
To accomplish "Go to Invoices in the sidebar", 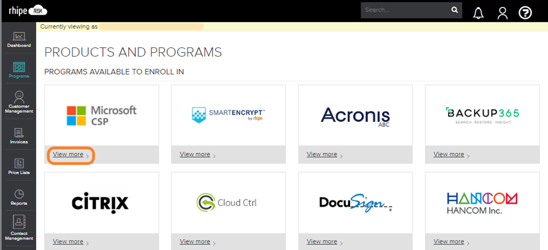I will point(19,136).
